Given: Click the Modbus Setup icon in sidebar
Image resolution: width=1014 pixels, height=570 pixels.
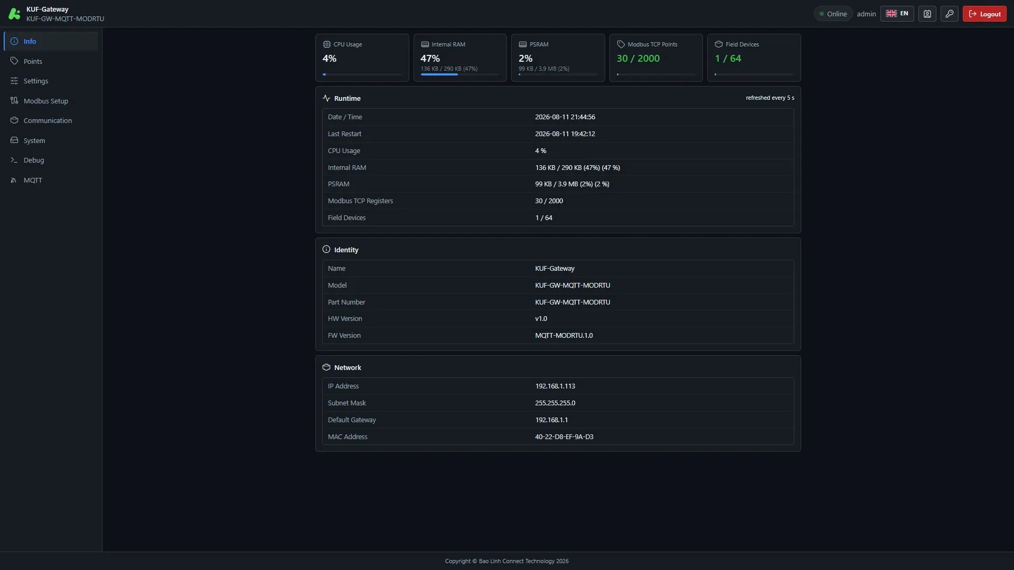Looking at the screenshot, I should click(x=14, y=101).
